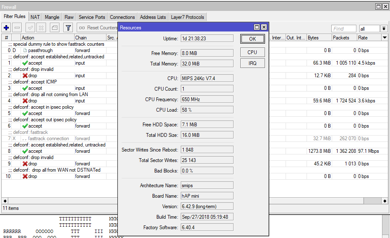Open the filter funnel icon
390x238 pixels.
[68, 28]
